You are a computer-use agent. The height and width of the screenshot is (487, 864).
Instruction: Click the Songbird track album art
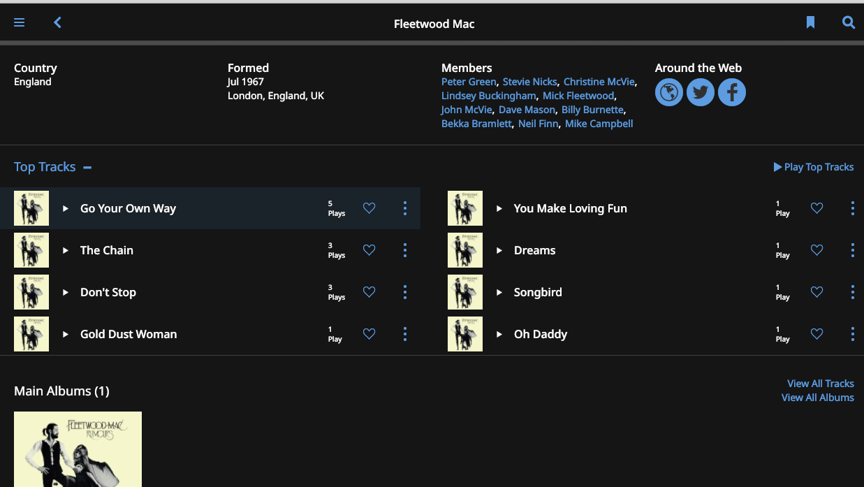465,292
